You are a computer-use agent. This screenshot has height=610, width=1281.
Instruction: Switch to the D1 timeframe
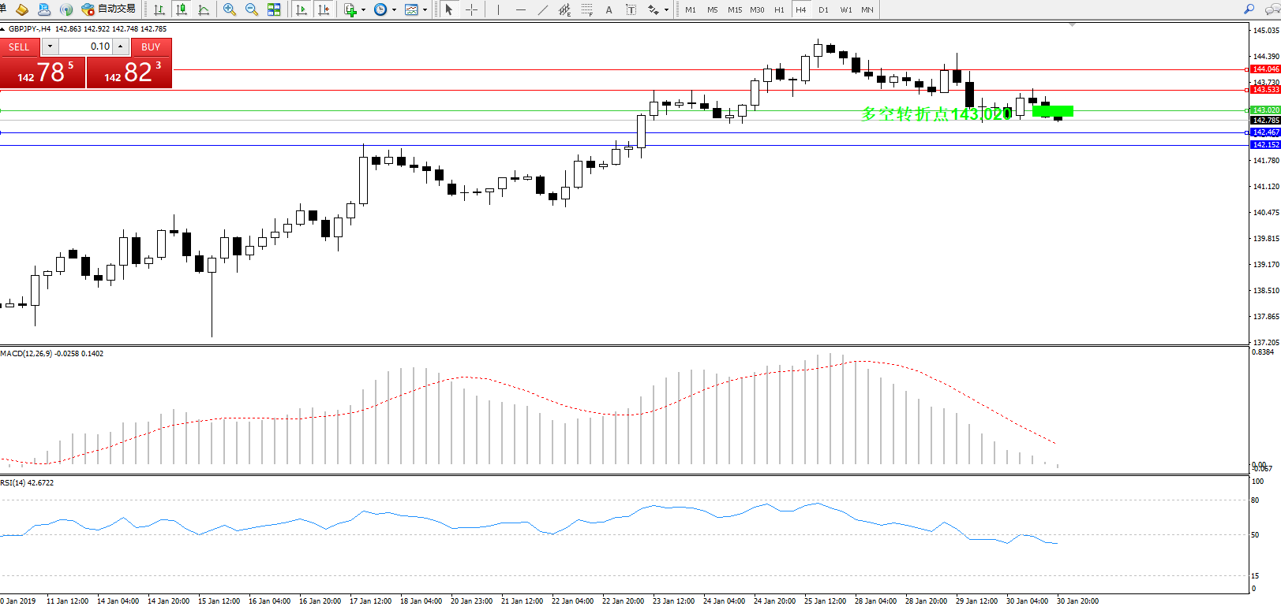(x=823, y=9)
